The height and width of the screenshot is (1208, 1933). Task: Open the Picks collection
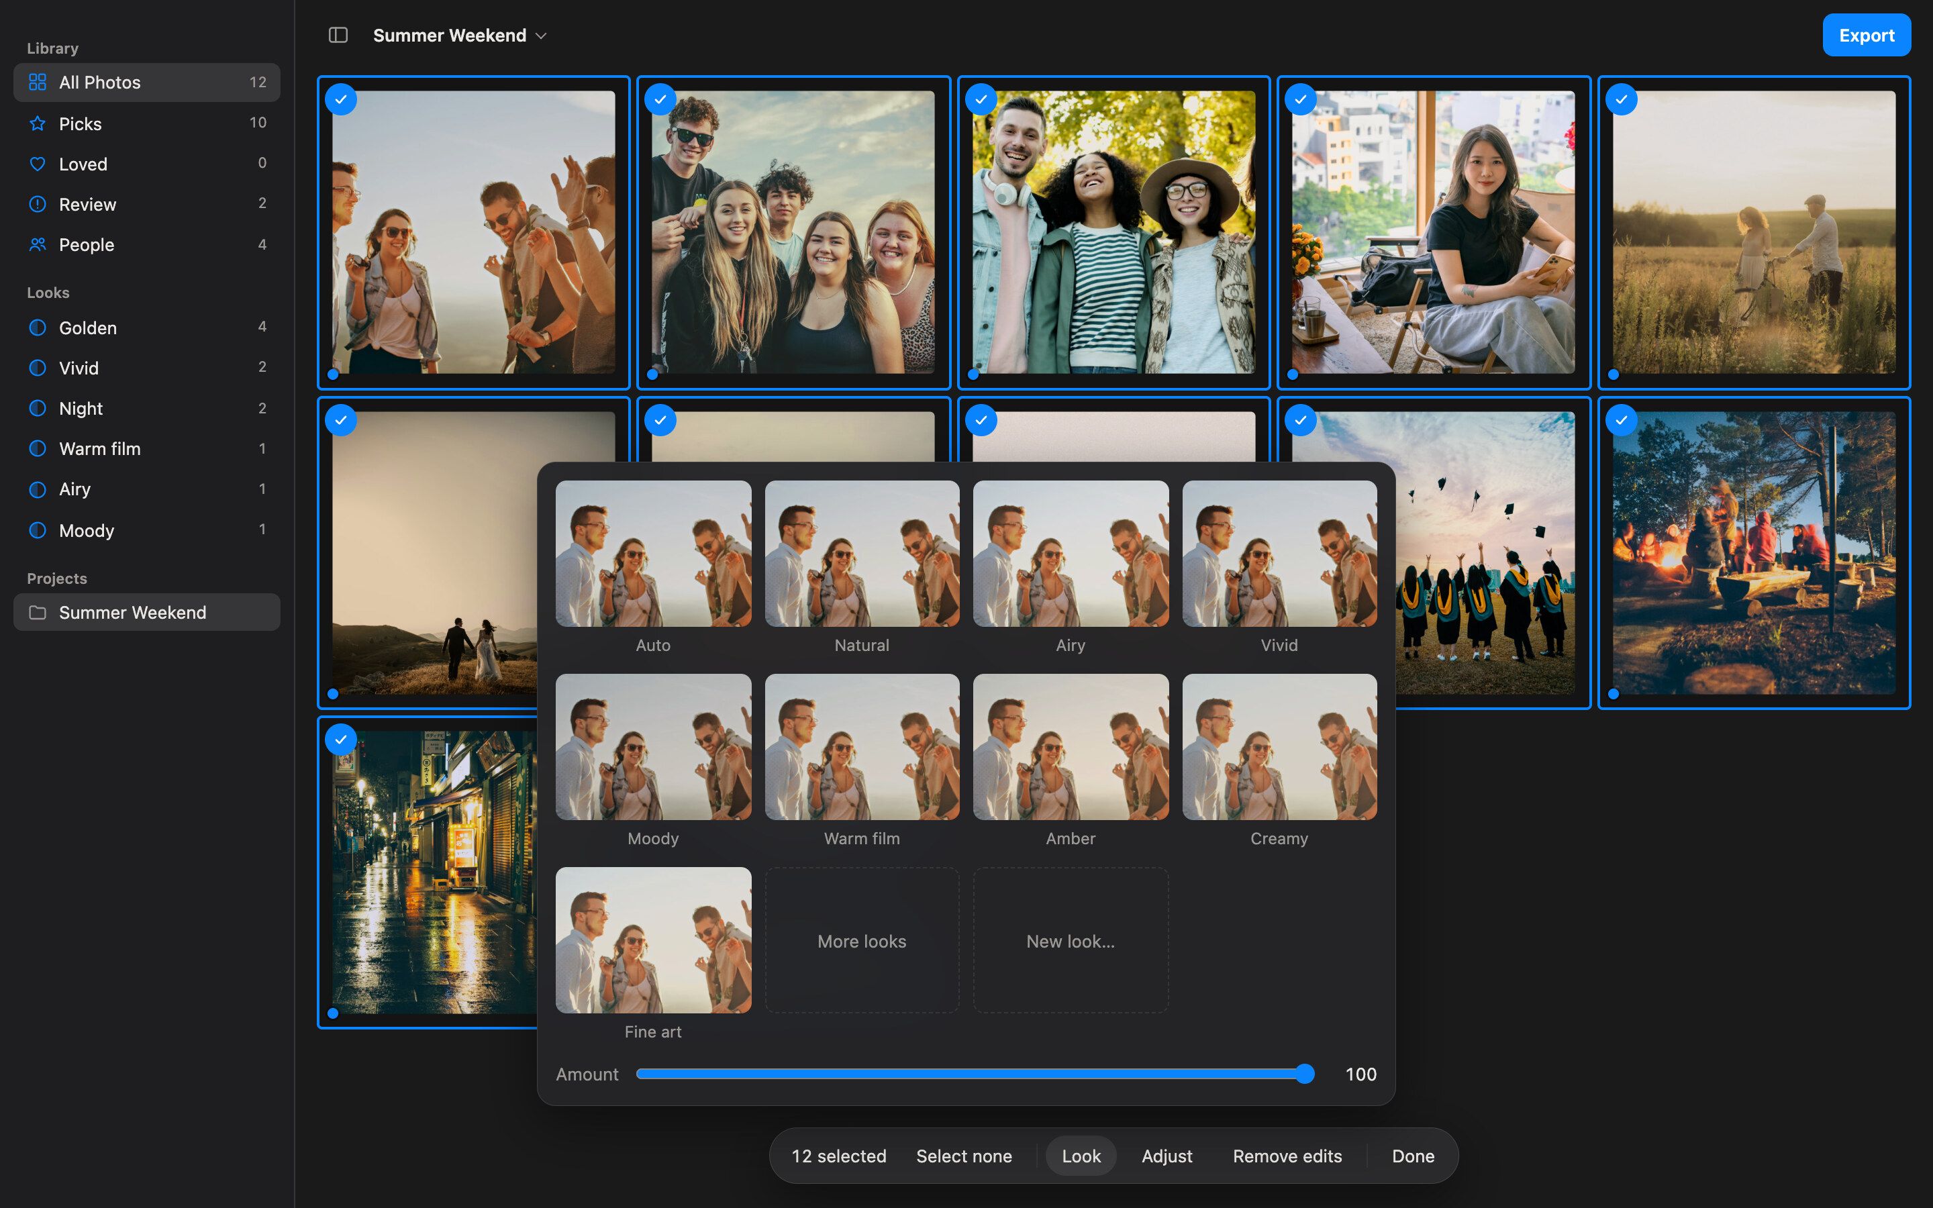[x=147, y=124]
